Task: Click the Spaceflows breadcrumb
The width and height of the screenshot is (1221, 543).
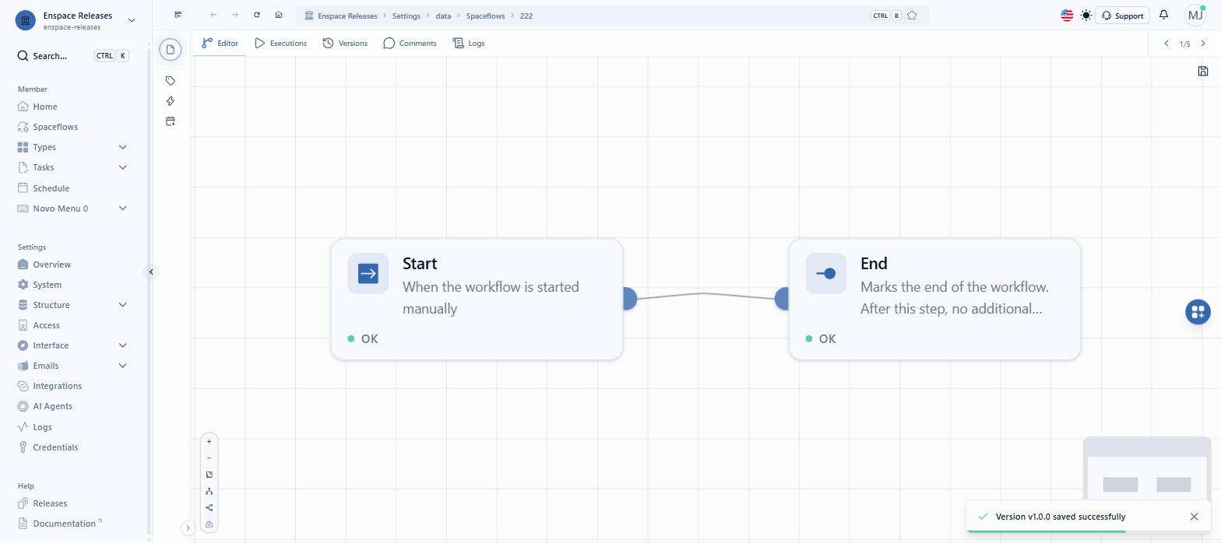Action: 486,16
